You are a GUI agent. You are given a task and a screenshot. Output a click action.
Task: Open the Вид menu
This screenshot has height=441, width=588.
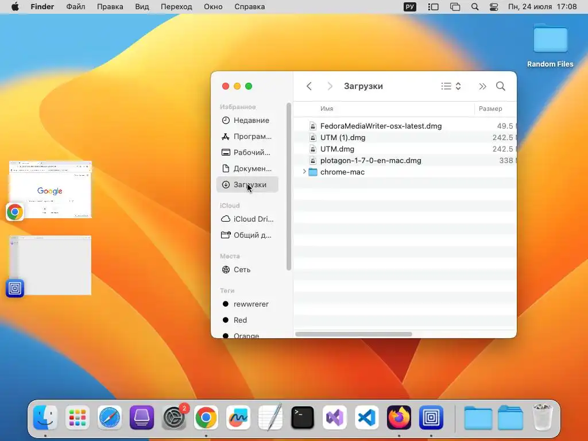click(142, 7)
